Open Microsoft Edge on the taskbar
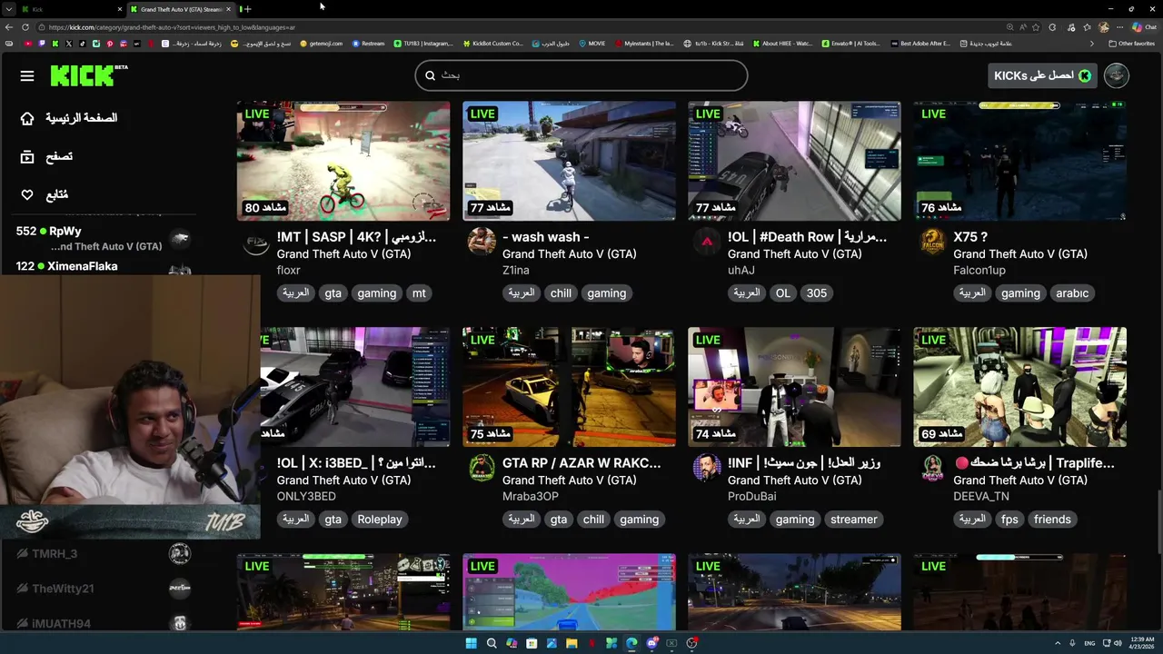This screenshot has width=1163, height=654. (x=631, y=643)
